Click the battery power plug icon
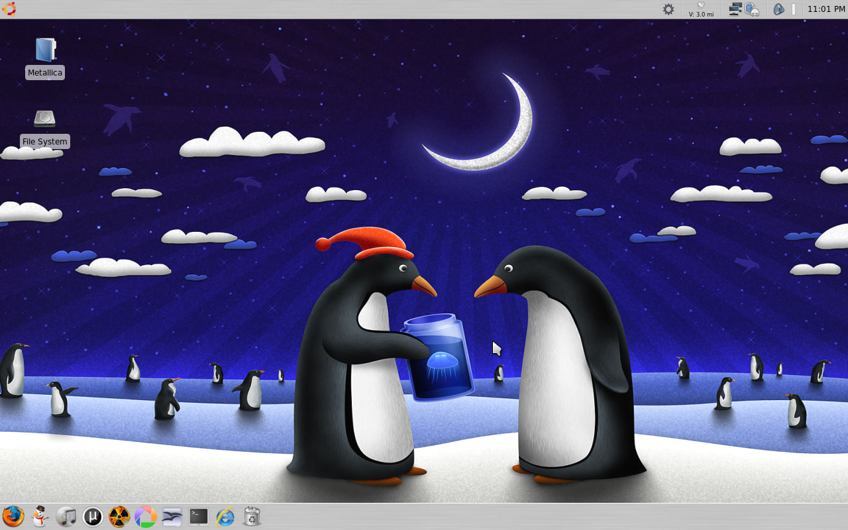This screenshot has width=848, height=530. coord(752,9)
